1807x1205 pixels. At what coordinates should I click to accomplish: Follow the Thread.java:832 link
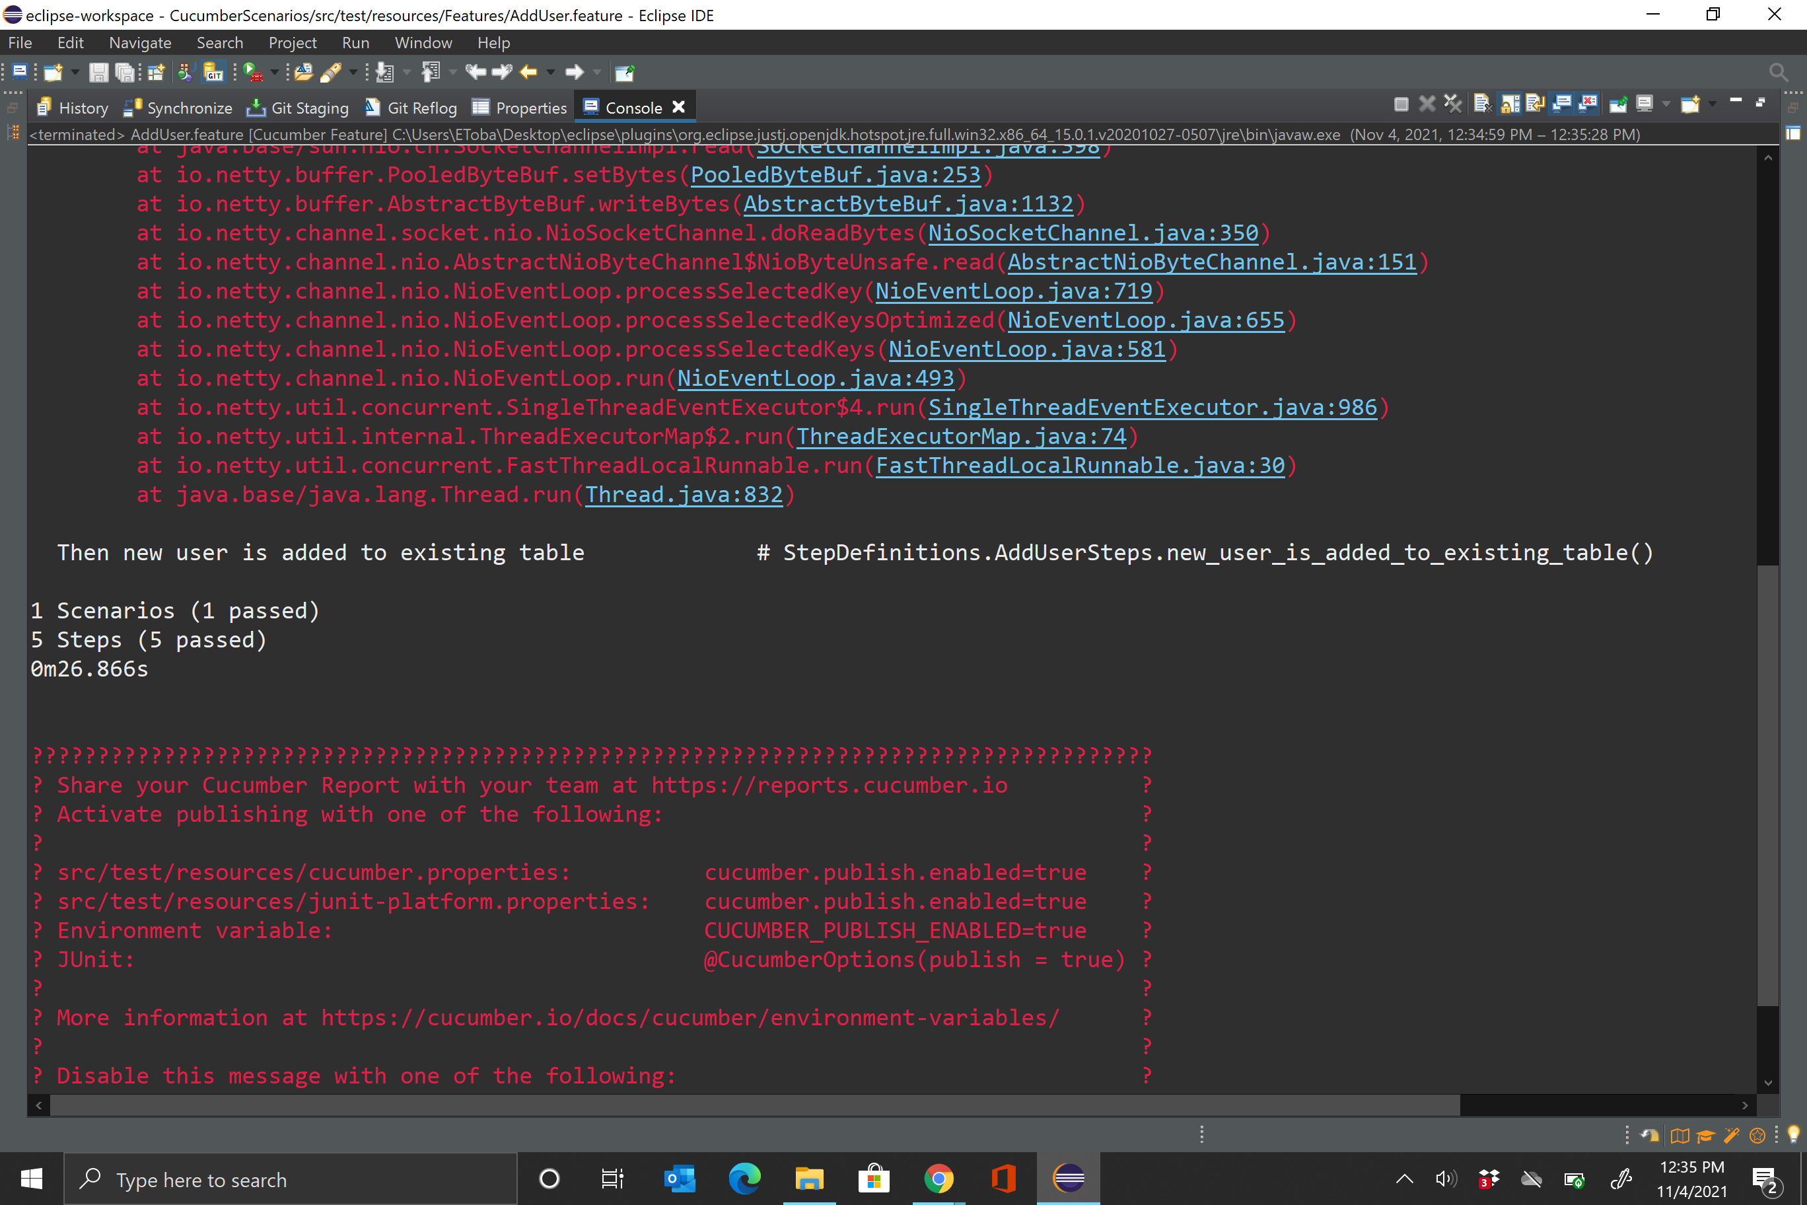pos(684,494)
